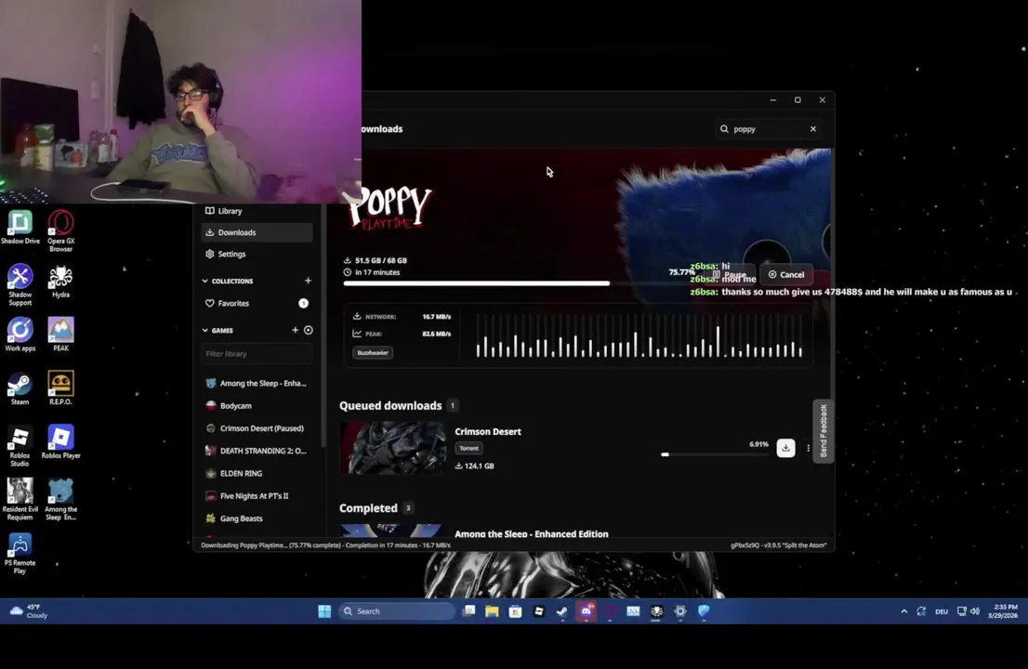
Task: Select Gang Beasts in games list
Action: [x=257, y=518]
